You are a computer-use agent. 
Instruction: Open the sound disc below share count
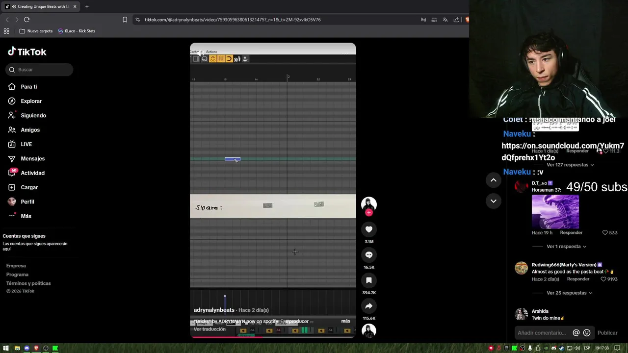[369, 331]
